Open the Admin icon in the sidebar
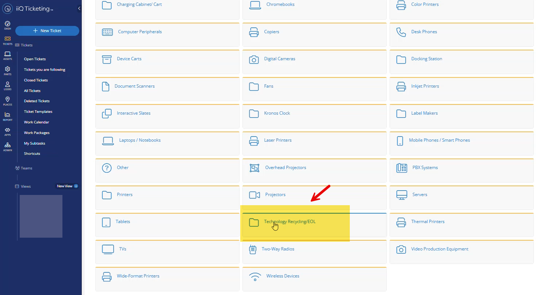The width and height of the screenshot is (536, 295). (7, 146)
